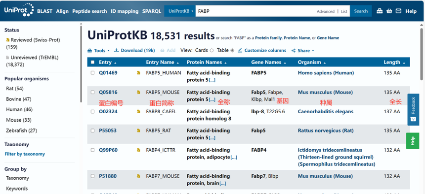Open Peptide search in the header
The height and width of the screenshot is (194, 425).
(89, 11)
